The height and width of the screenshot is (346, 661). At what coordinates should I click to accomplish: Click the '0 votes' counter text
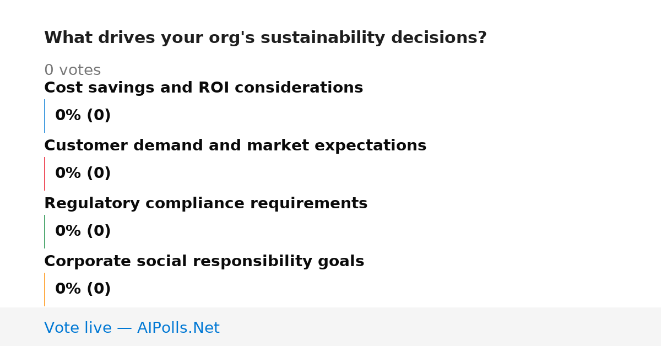(72, 70)
